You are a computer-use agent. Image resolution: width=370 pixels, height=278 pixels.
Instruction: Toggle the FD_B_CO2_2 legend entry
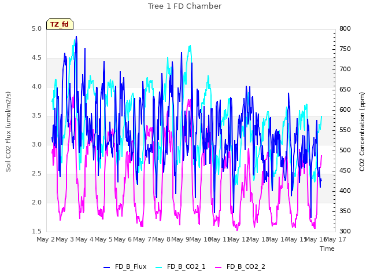coord(240,266)
